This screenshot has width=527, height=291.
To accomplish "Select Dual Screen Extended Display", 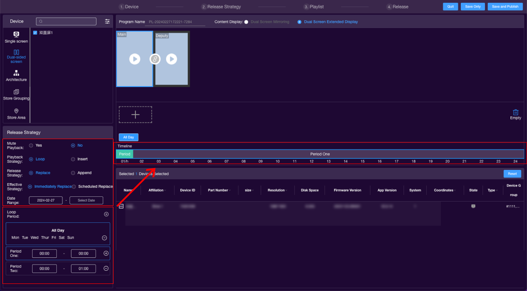I will pos(299,22).
